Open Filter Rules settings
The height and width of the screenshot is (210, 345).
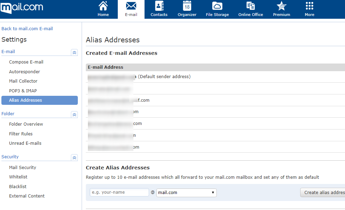click(21, 134)
